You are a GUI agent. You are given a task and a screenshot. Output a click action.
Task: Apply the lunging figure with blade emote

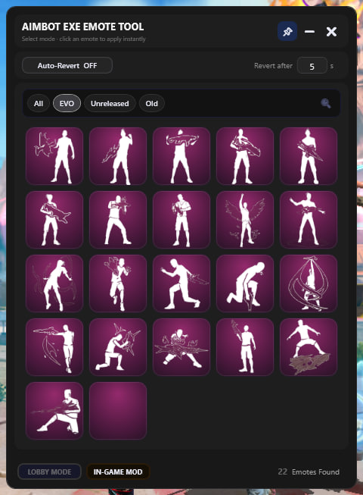(181, 284)
